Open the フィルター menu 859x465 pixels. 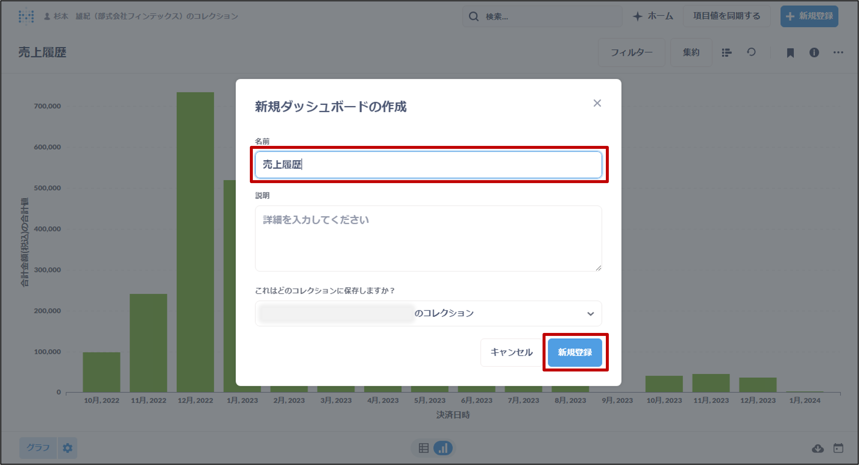pos(631,53)
